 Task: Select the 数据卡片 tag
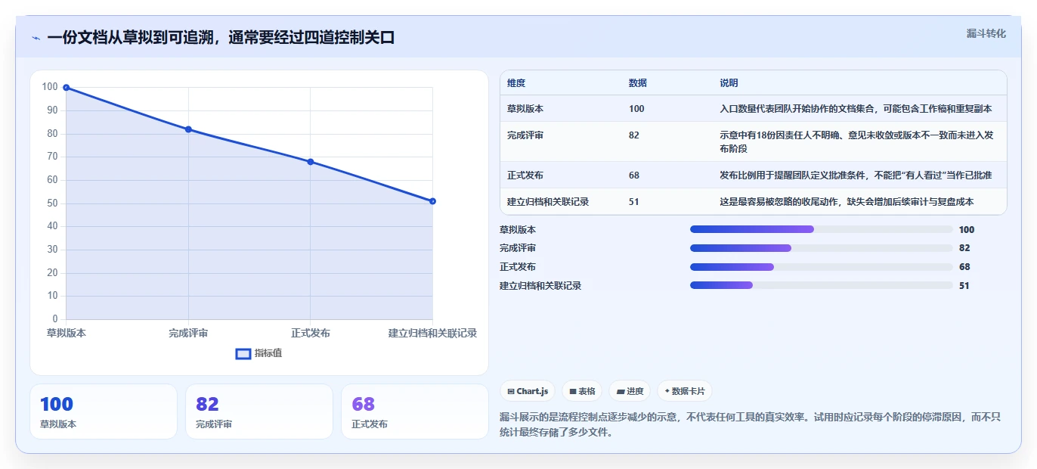pyautogui.click(x=684, y=391)
